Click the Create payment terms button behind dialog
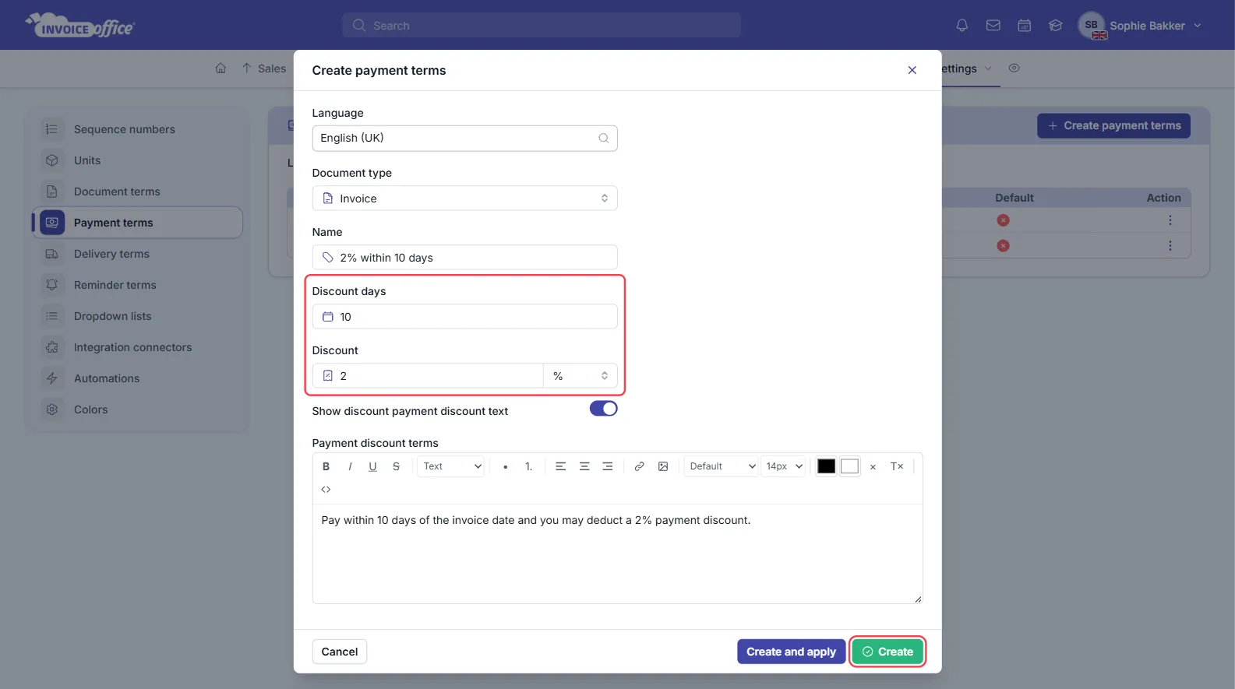Screen dimensions: 1235x689 (1113, 125)
